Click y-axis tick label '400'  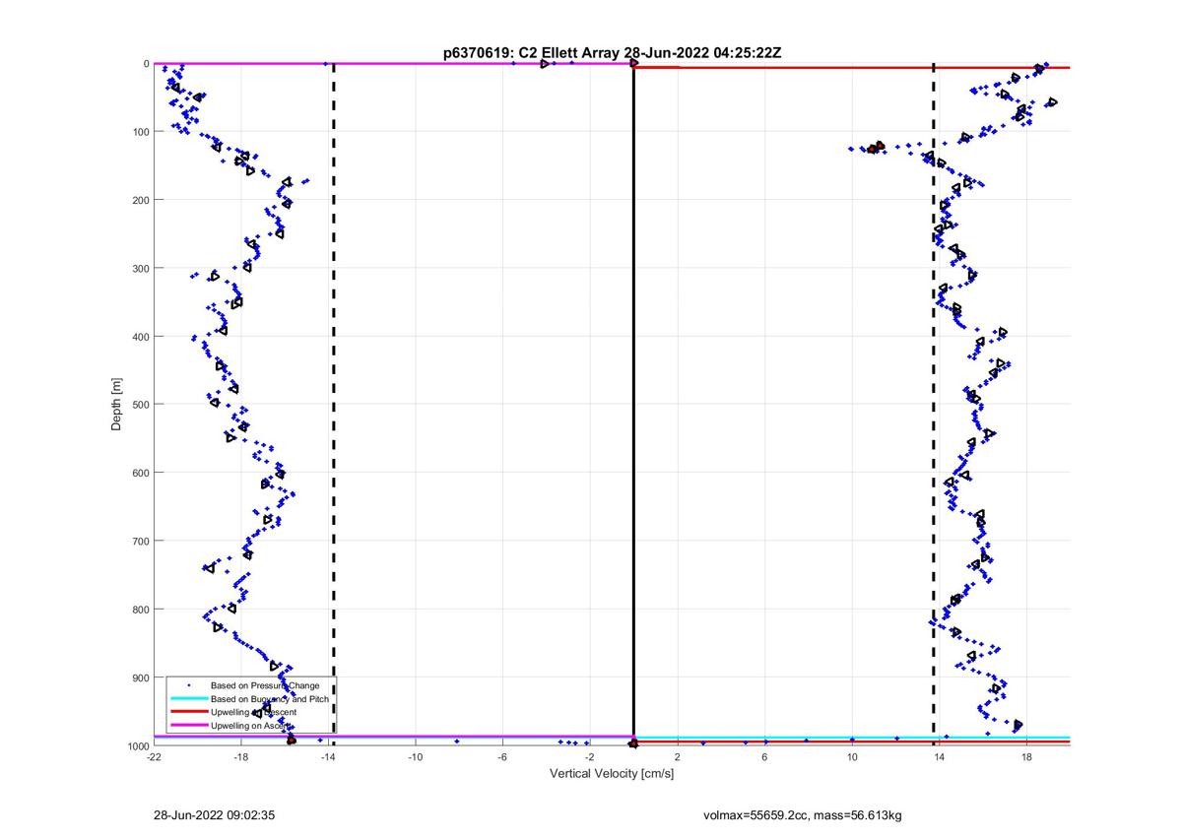tap(141, 337)
